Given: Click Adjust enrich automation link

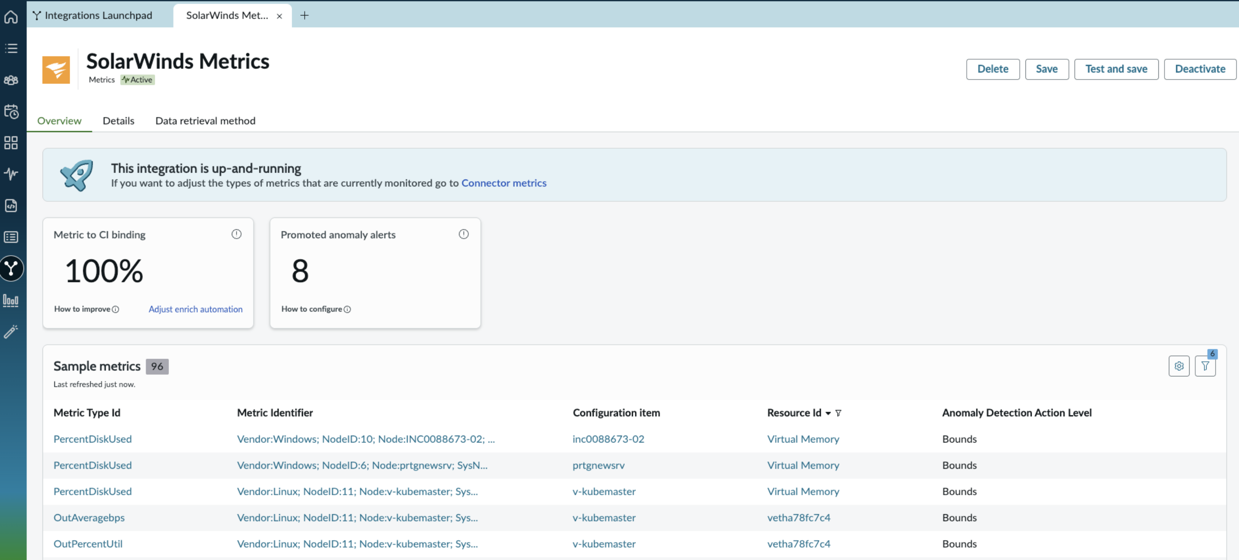Looking at the screenshot, I should coord(195,309).
